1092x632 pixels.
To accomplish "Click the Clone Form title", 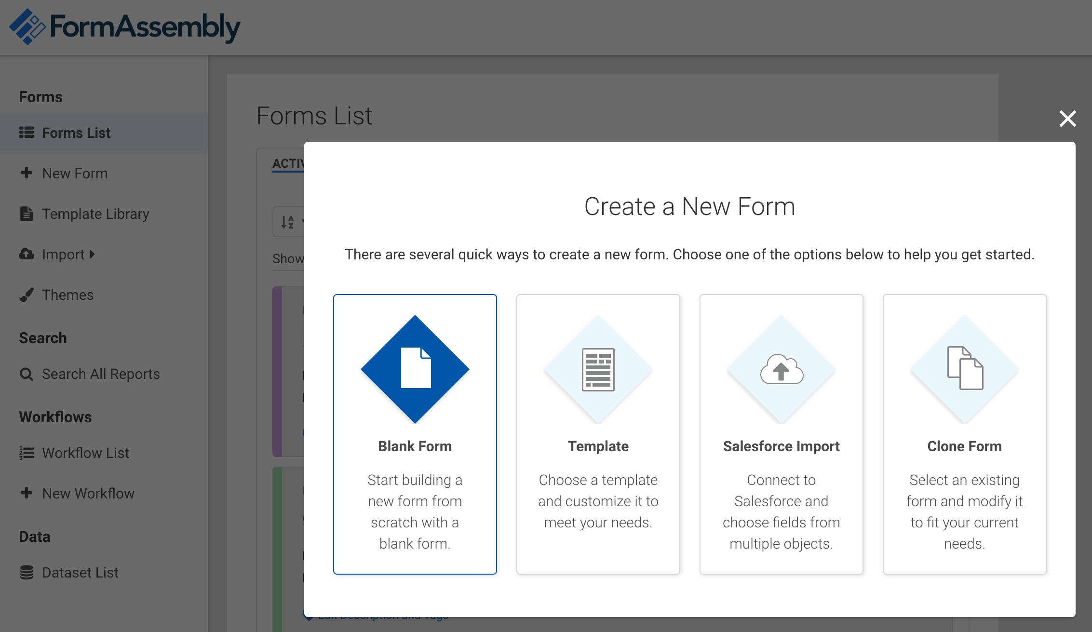I will coord(964,446).
